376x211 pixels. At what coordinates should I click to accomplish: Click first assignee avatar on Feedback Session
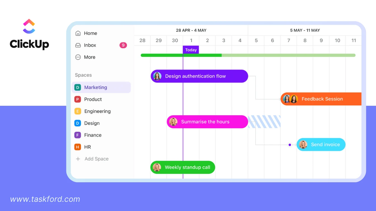click(286, 99)
